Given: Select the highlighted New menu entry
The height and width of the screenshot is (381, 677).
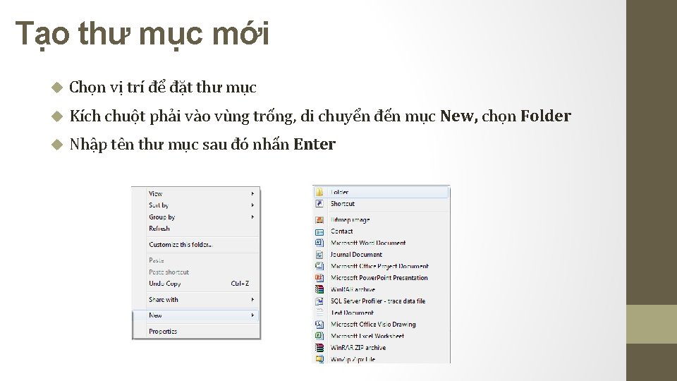Looking at the screenshot, I should tap(196, 315).
